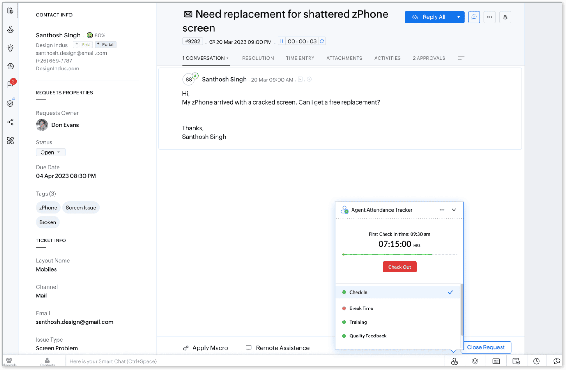Click the attendance status list scrollbar

coord(462,309)
